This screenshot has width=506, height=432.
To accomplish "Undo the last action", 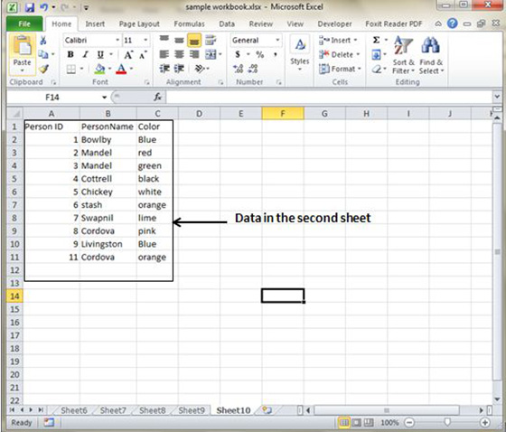I will 44,7.
